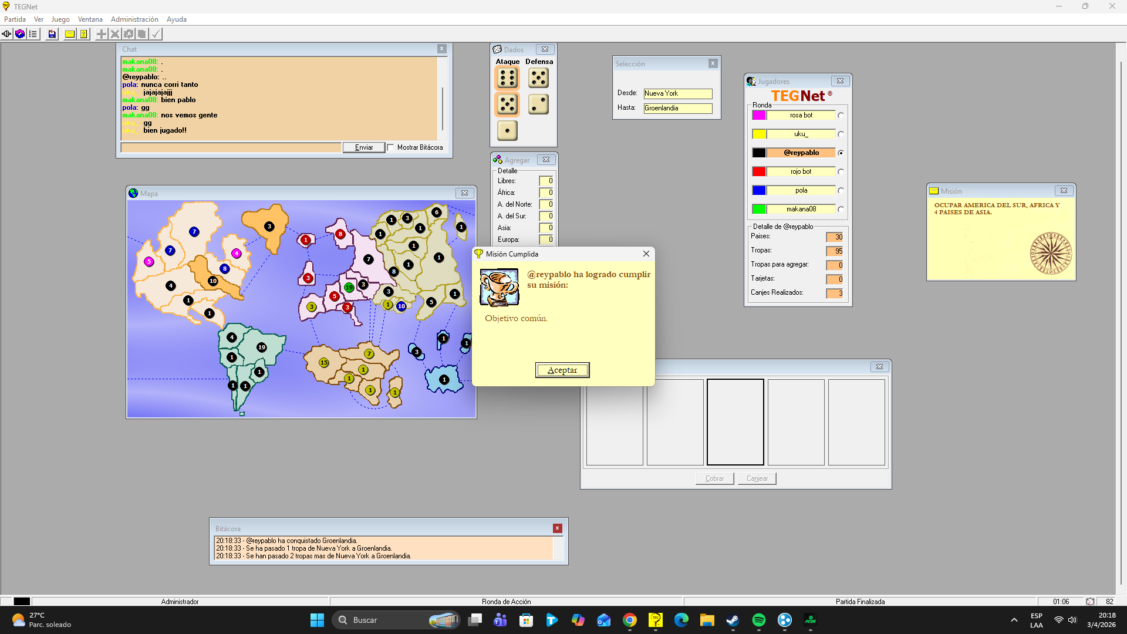The image size is (1127, 634).
Task: Enable the Mostrar Bitácora checkbox
Action: click(x=391, y=147)
